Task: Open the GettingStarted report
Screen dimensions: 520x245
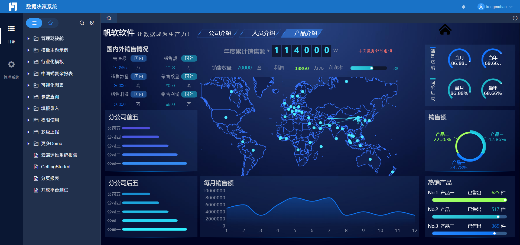Action: point(56,167)
